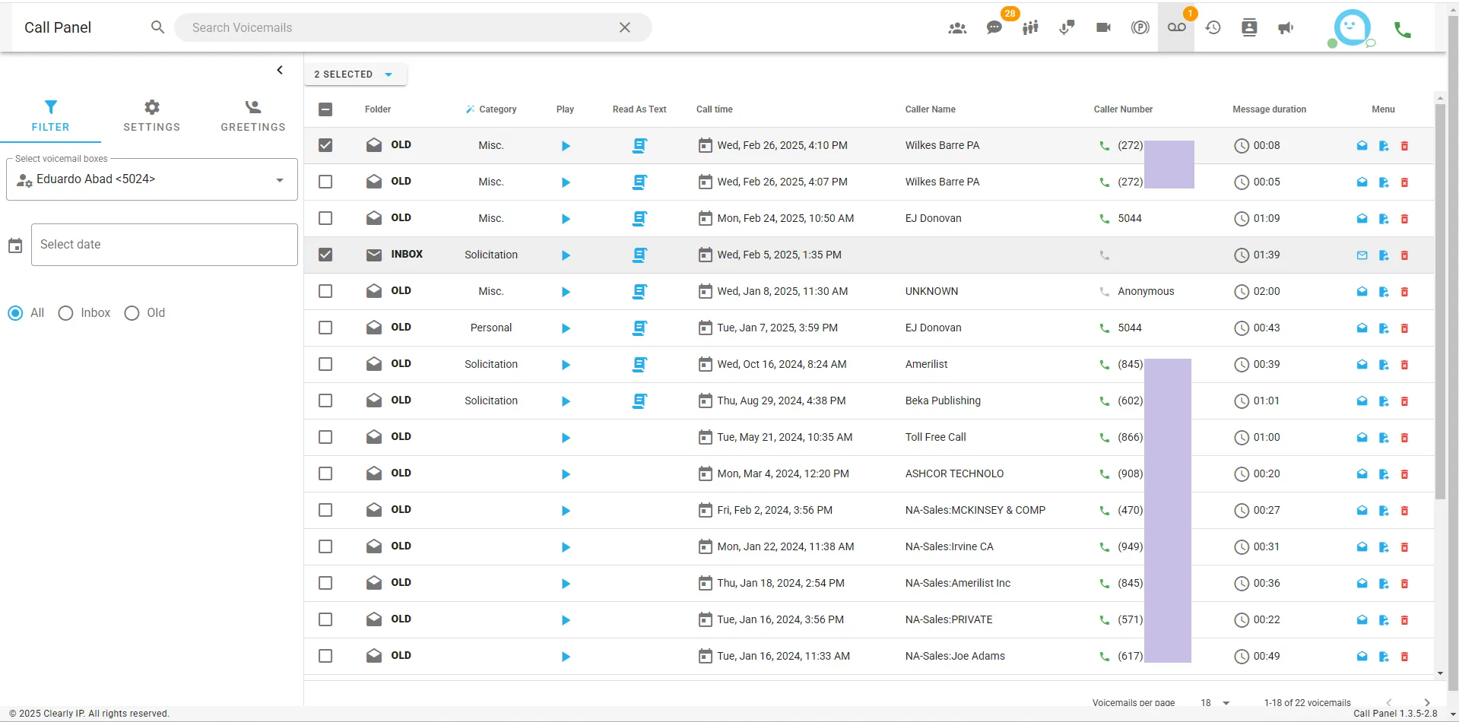Open the call history clock icon
1459x722 pixels.
[x=1213, y=27]
